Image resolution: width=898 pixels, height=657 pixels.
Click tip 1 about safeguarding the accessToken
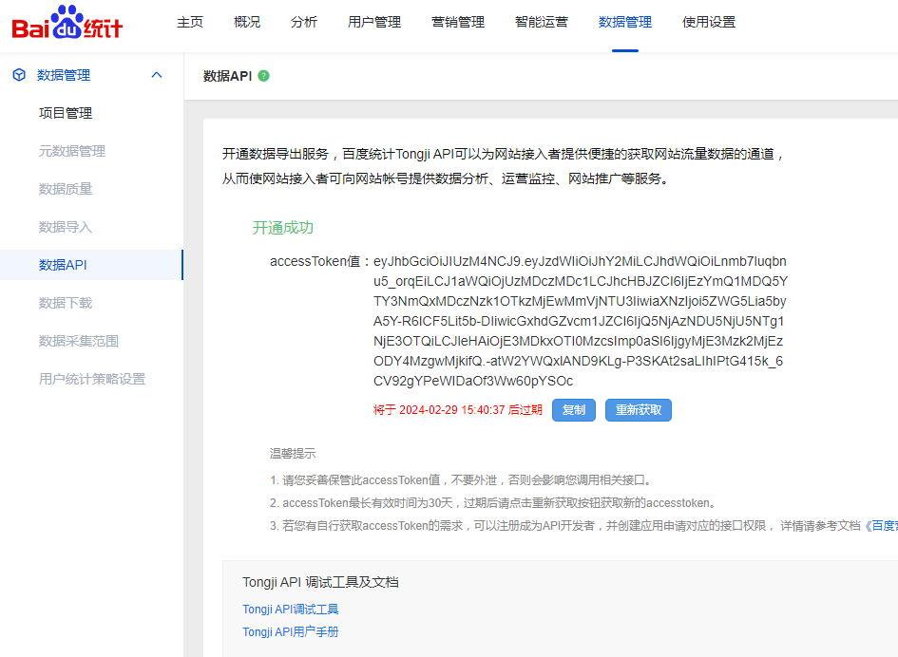click(463, 479)
